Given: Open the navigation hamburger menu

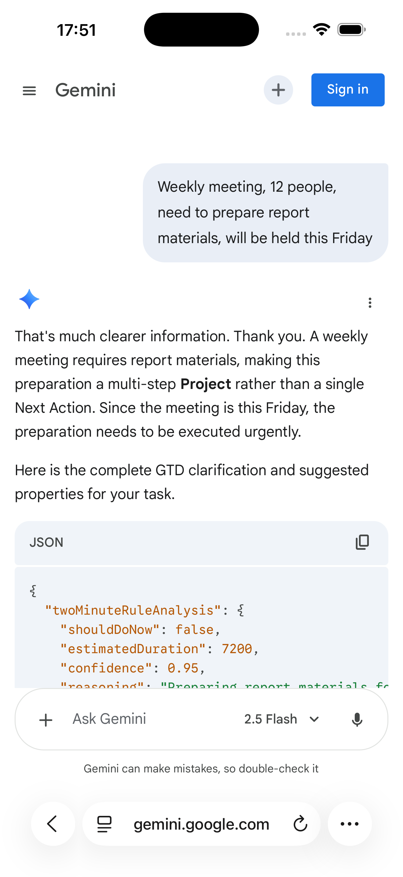Looking at the screenshot, I should click(x=29, y=90).
